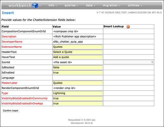The image size is (164, 127).
Task: Click the Type field containing Lightning
Action: click(78, 93)
